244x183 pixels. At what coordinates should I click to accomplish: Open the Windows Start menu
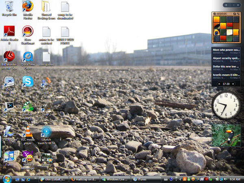(x=7, y=179)
